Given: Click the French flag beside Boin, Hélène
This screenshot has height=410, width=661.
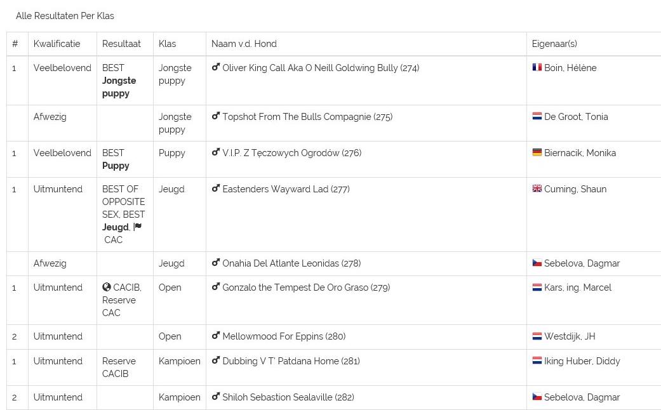Looking at the screenshot, I should click(537, 67).
